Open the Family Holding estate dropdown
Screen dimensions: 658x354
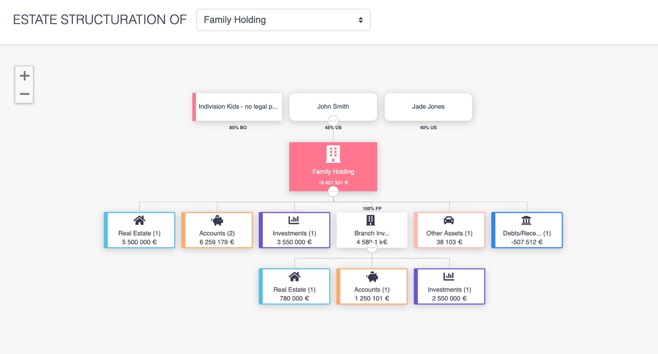pyautogui.click(x=283, y=20)
